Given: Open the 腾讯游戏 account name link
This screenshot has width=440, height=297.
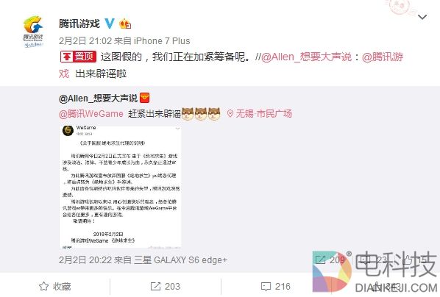Looking at the screenshot, I should (x=79, y=24).
